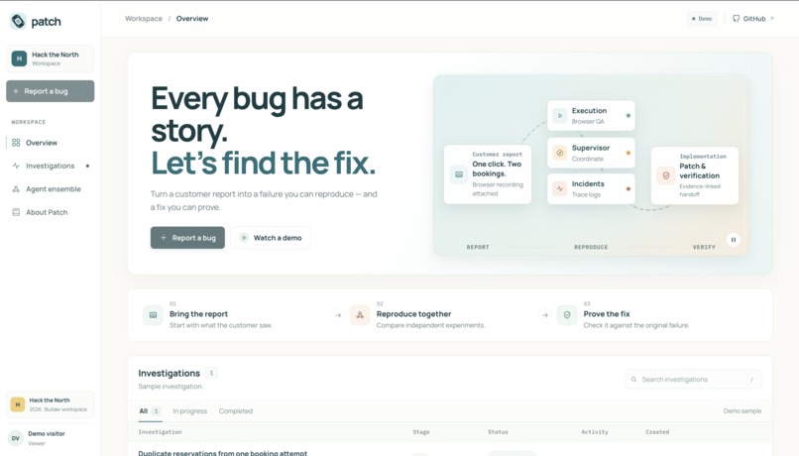Select the All tab
Image resolution: width=799 pixels, height=456 pixels.
(x=150, y=411)
